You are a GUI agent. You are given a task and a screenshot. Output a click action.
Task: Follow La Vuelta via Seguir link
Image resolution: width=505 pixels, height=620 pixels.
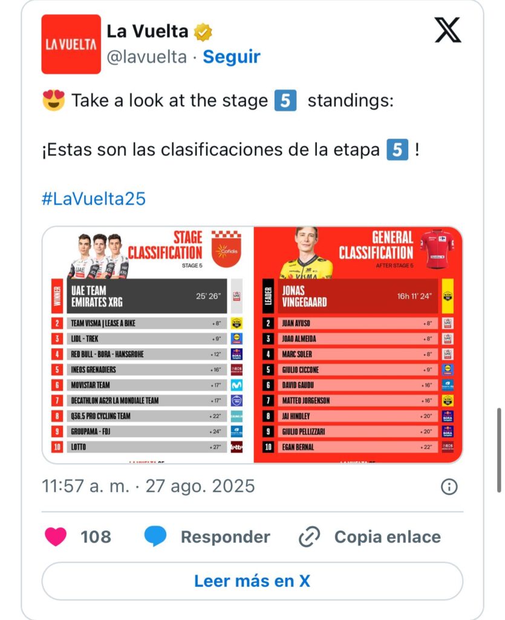click(x=231, y=57)
